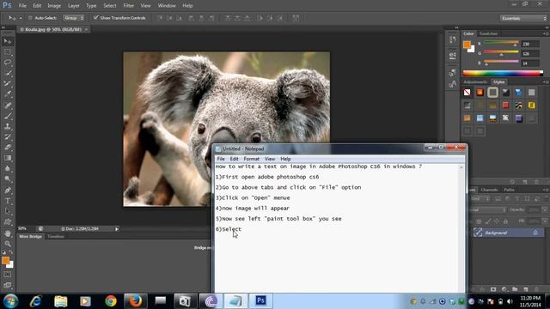Click the zoom percentage field 50%
Image resolution: width=550 pixels, height=309 pixels.
(22, 228)
